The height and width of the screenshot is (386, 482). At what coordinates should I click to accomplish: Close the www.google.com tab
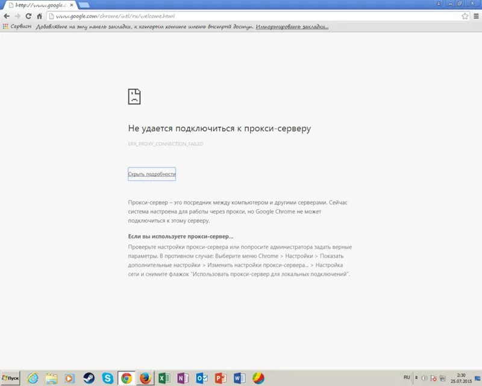(x=71, y=5)
